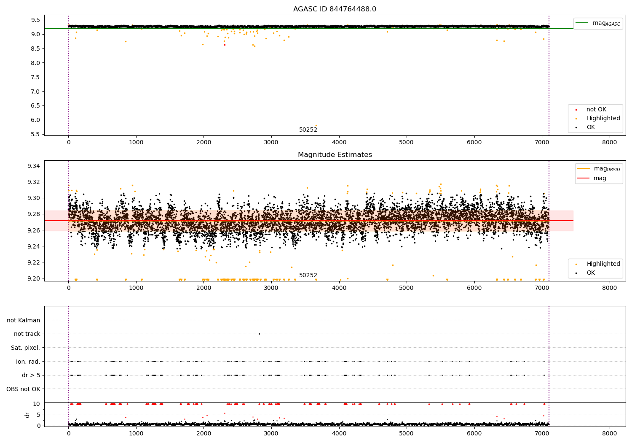This screenshot has height=443, width=632.
Task: Click the '7000' x-axis tick under the middle plot
Action: tap(542, 288)
